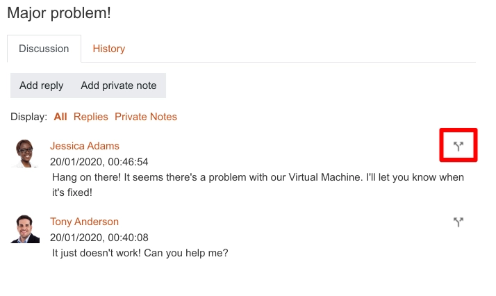Open Tony Anderson's profile name link
Screen dimensions: 496x296
click(x=85, y=222)
